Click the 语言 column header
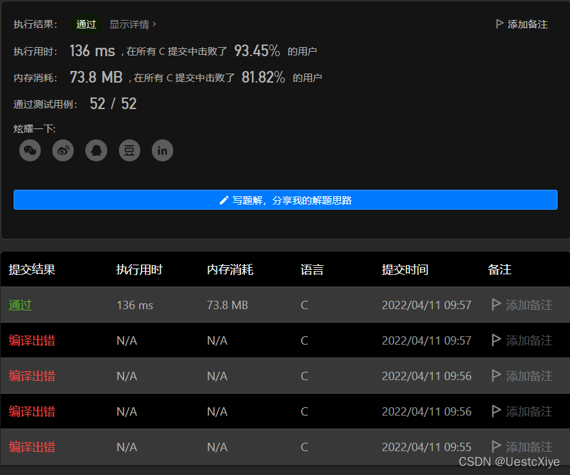 pyautogui.click(x=312, y=270)
